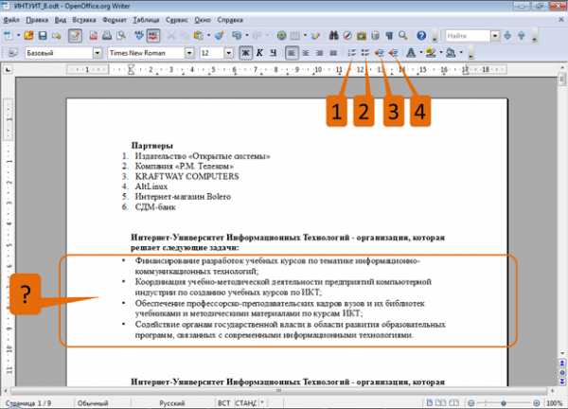Toggle Align Left paragraph button
The image size is (568, 409).
tap(292, 53)
